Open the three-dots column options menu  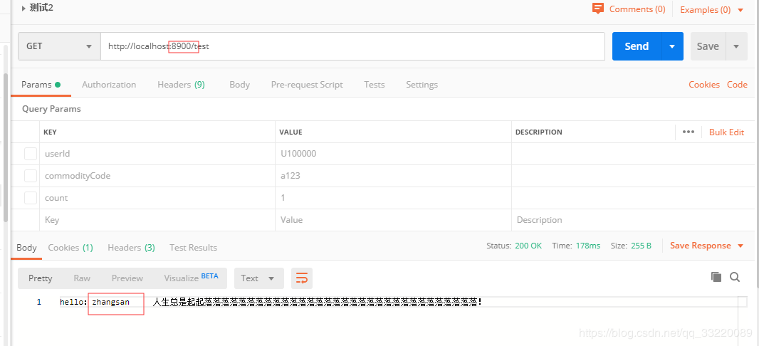point(689,132)
